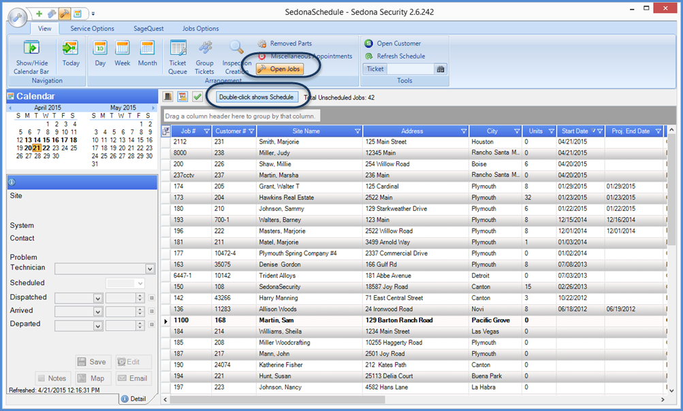Viewport: 683px width, 411px height.
Task: Open Job # column filter
Action: point(206,131)
